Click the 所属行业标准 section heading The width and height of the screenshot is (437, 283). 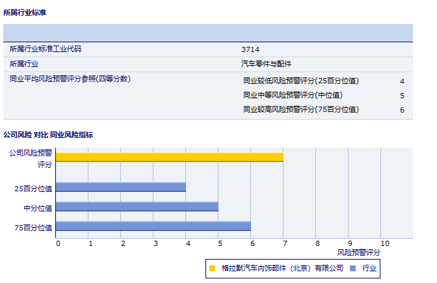25,12
